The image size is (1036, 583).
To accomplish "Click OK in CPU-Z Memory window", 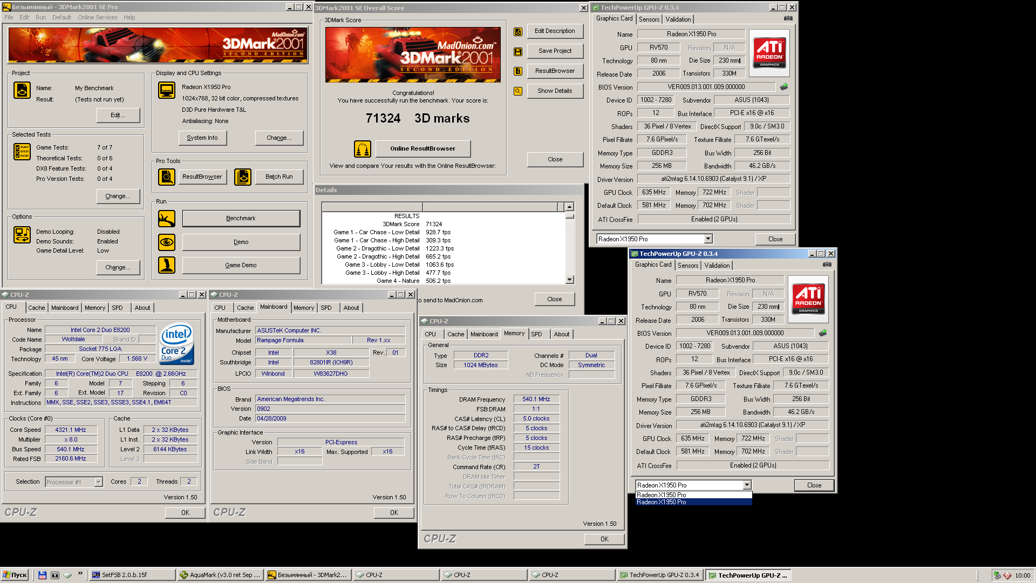I will 604,539.
